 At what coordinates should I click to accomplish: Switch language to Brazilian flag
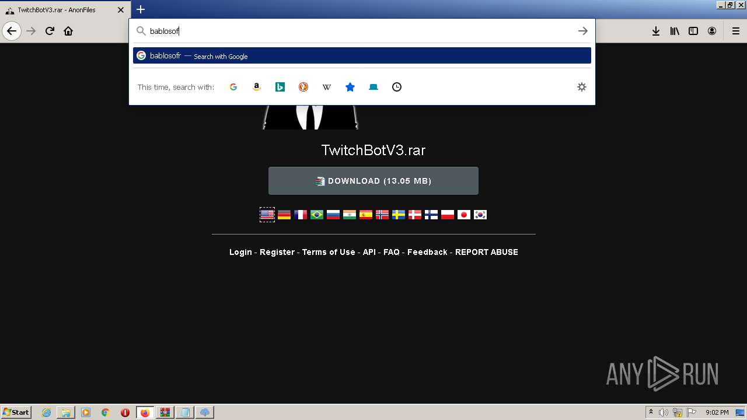[317, 215]
